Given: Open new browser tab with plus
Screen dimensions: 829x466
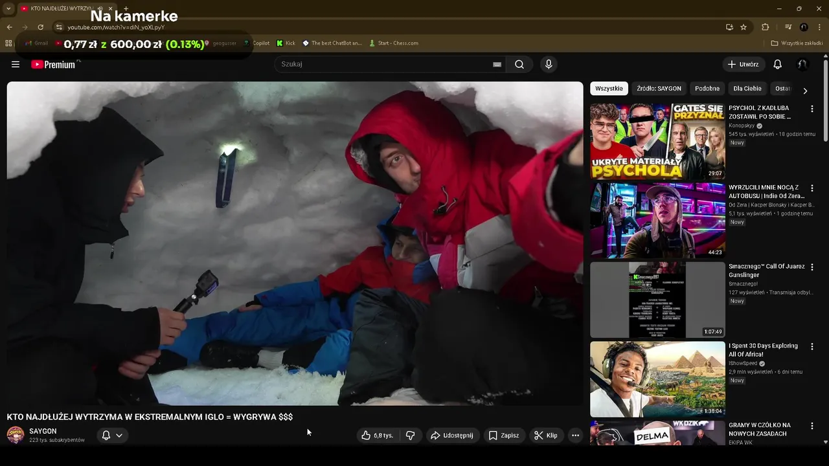Looking at the screenshot, I should pos(126,8).
